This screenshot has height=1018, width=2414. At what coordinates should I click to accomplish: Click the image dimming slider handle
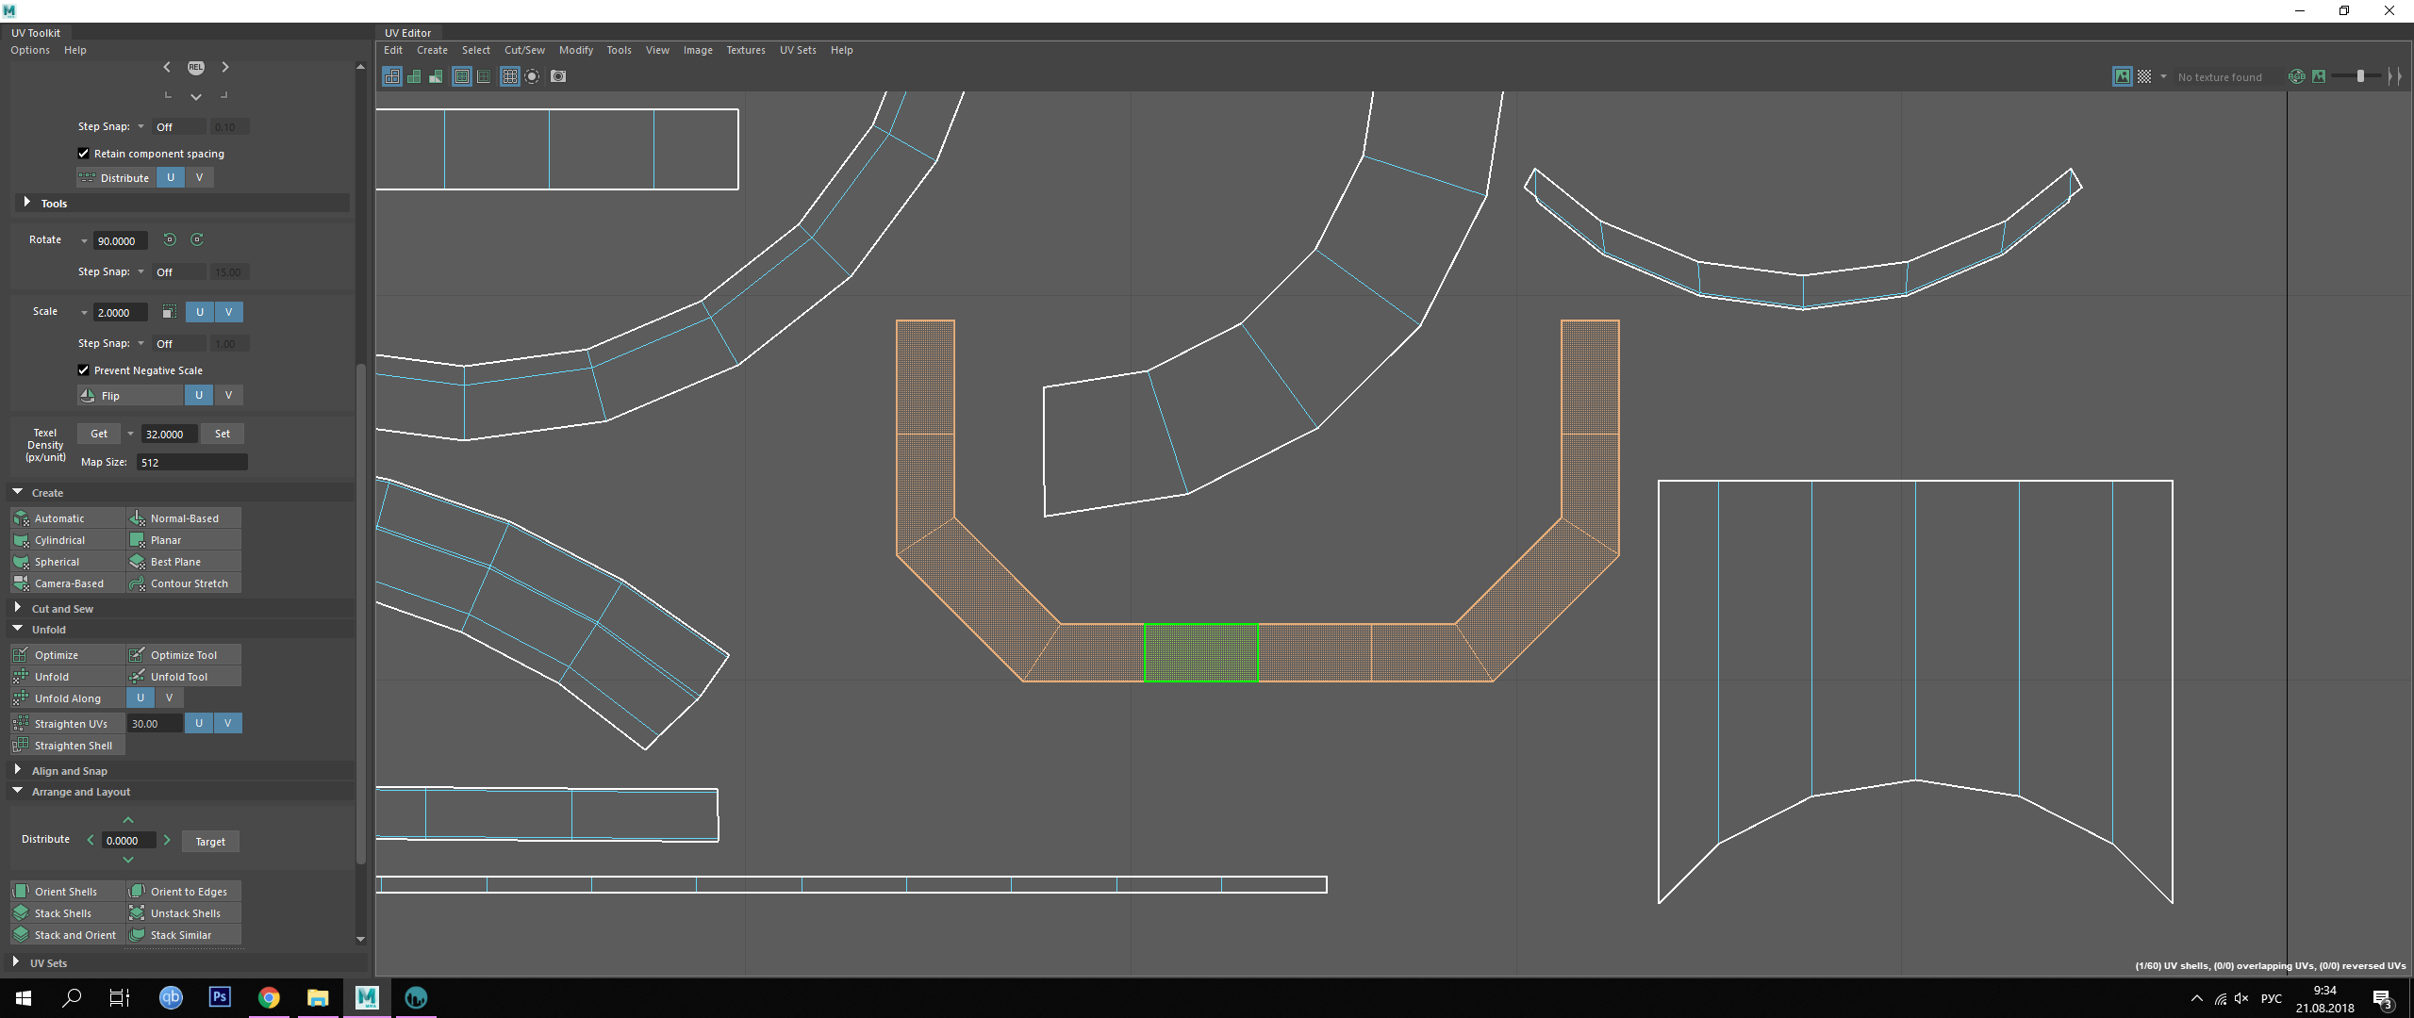click(x=2360, y=77)
